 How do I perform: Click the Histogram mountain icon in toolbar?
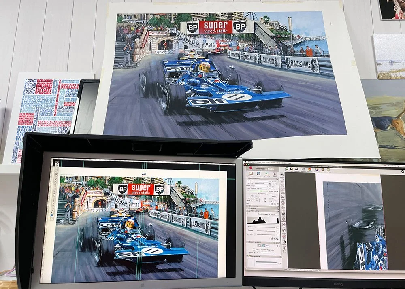297,169
